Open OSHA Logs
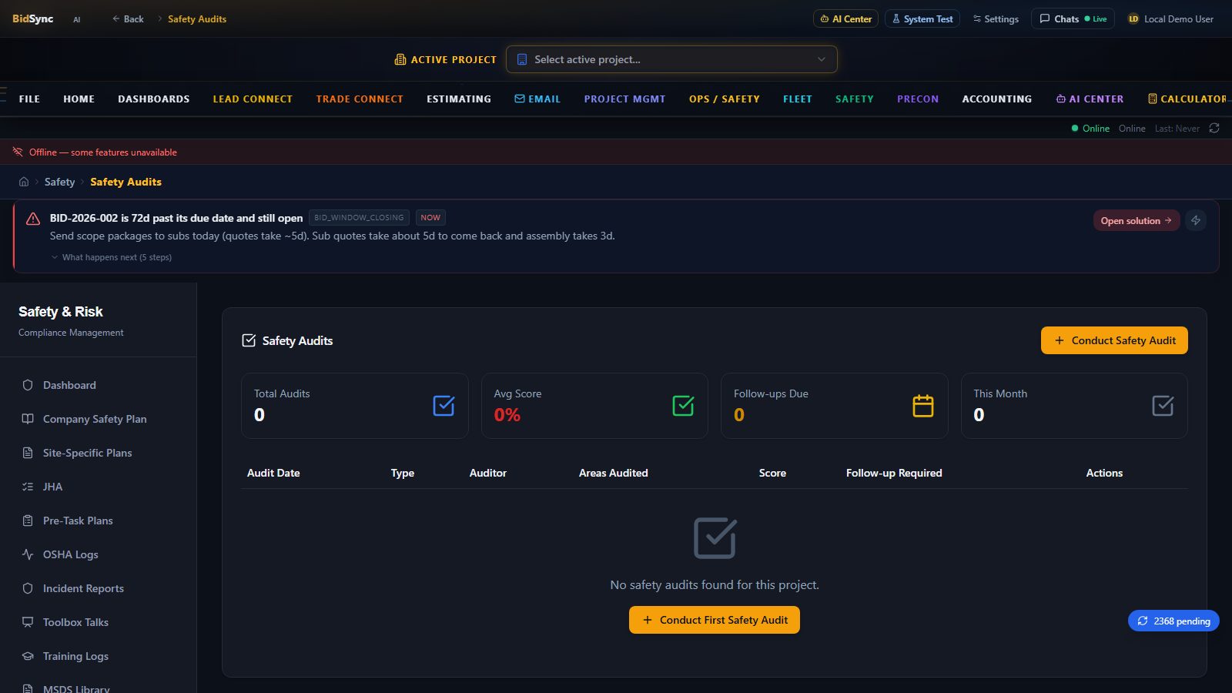The height and width of the screenshot is (693, 1232). pos(98,554)
